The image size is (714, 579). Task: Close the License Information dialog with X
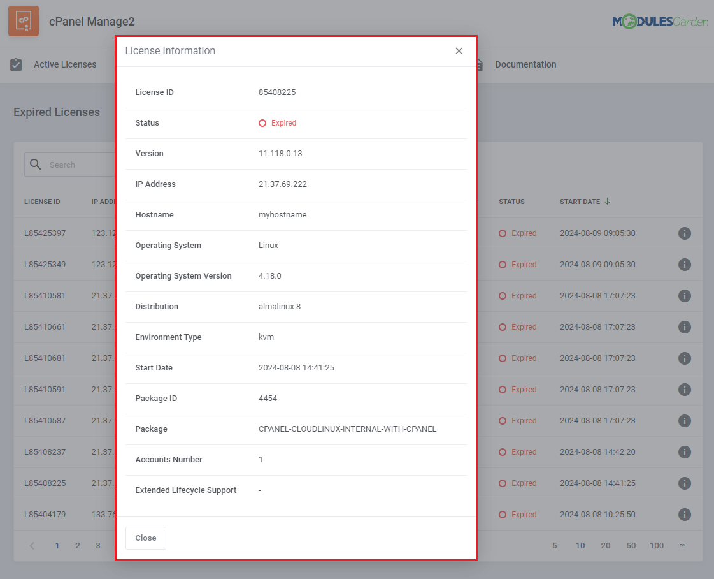coord(459,51)
